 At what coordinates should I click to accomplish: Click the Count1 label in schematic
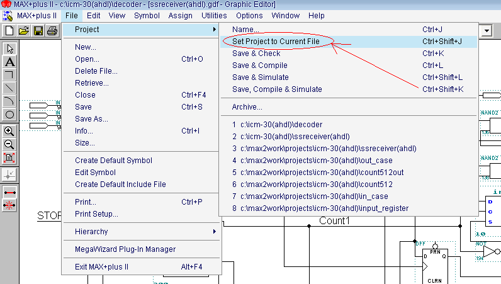(x=334, y=220)
